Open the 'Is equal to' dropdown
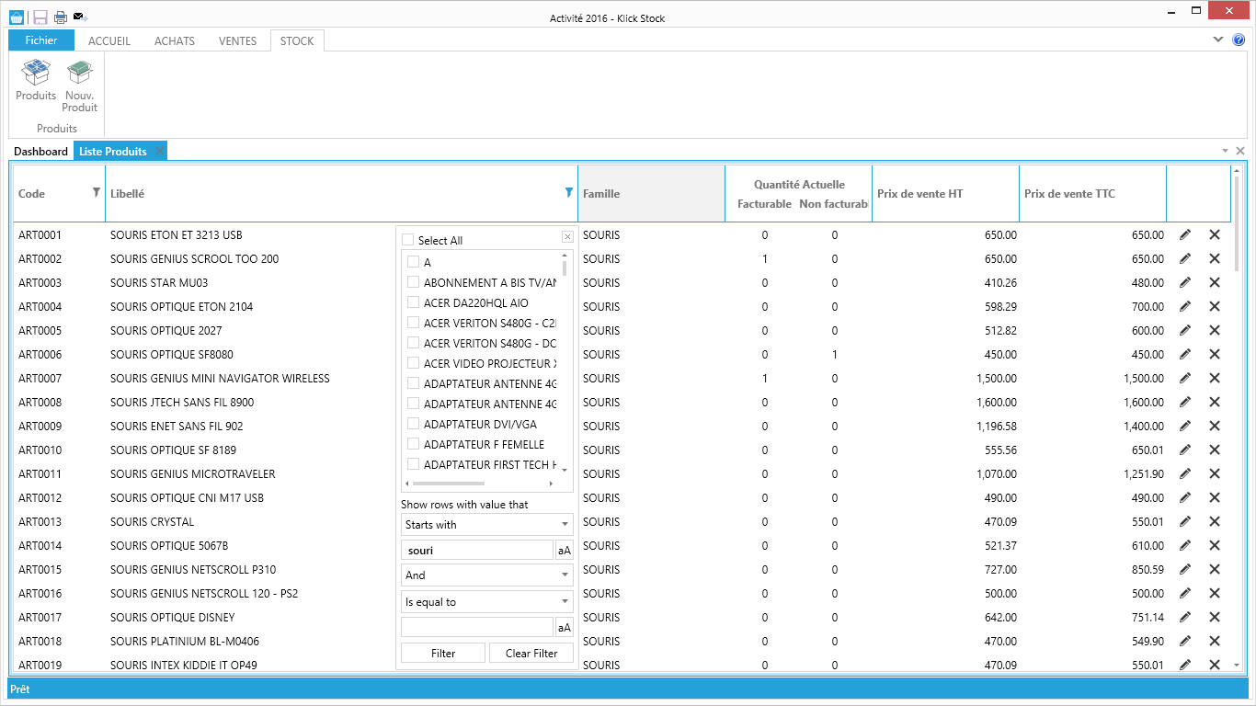Image resolution: width=1256 pixels, height=706 pixels. (487, 602)
